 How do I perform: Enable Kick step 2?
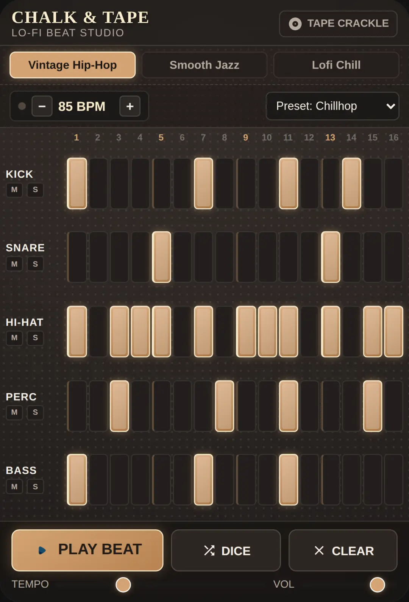[x=98, y=184]
